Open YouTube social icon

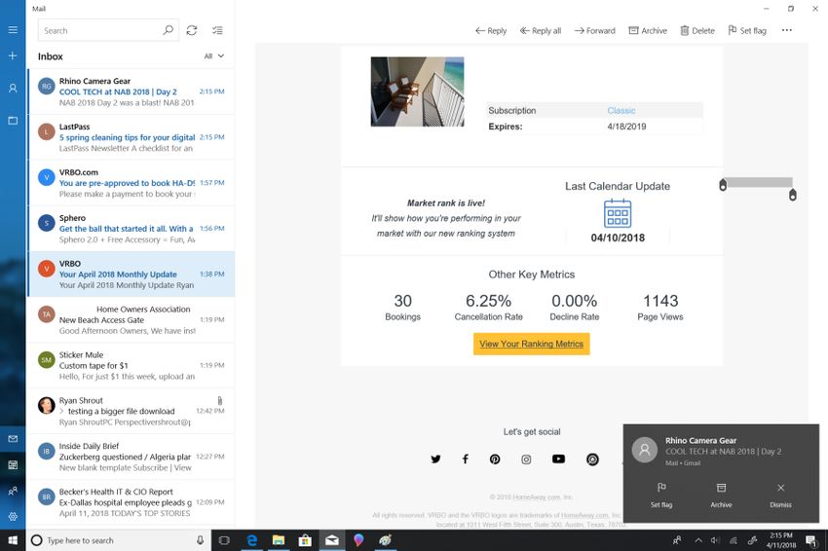(559, 459)
